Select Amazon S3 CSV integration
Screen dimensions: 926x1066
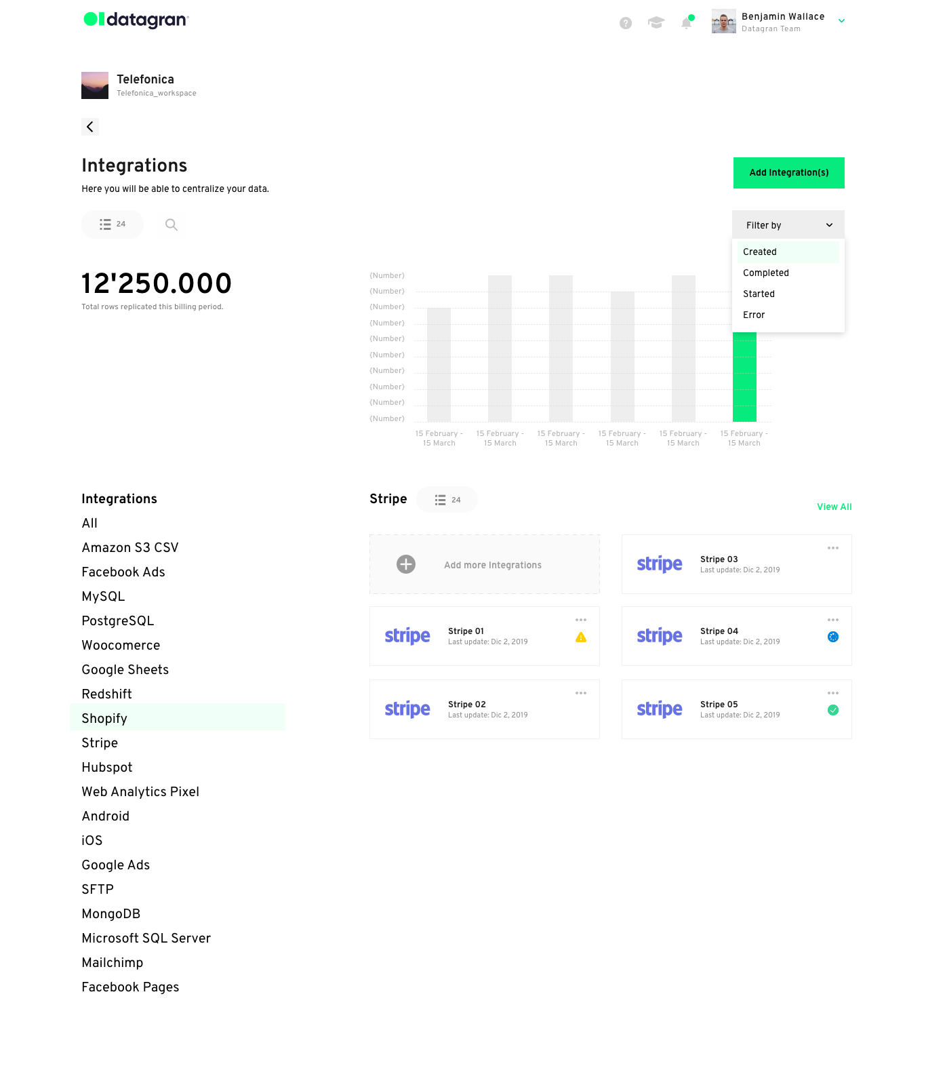coord(130,548)
